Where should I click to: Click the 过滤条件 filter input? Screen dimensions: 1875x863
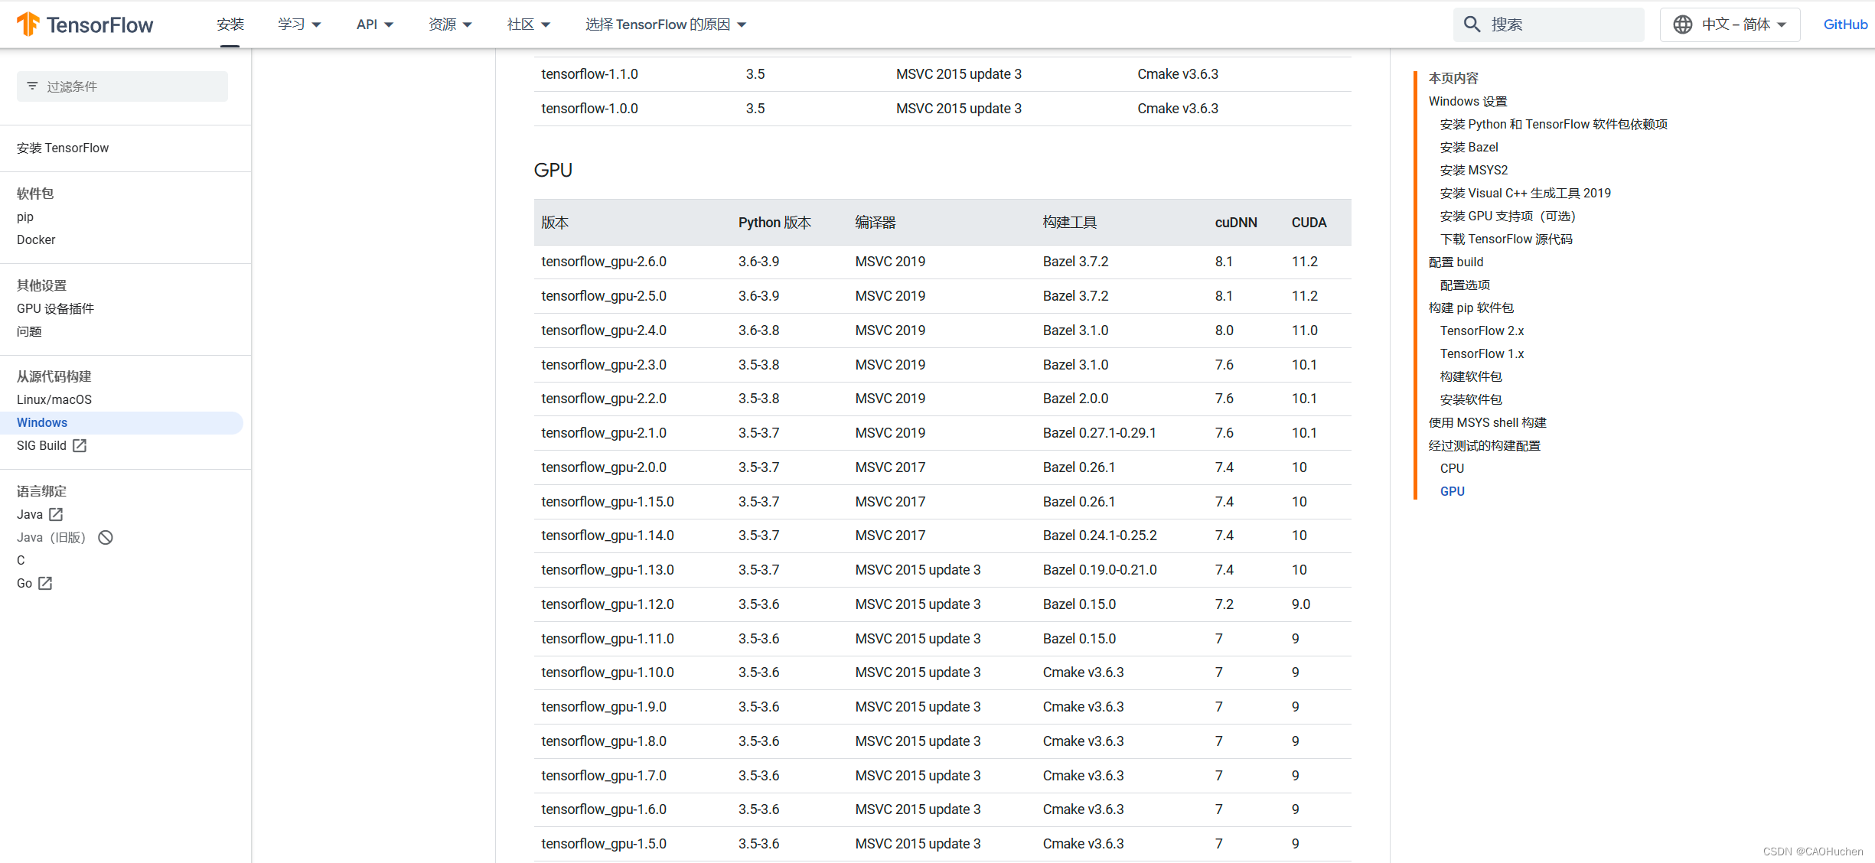pyautogui.click(x=122, y=86)
